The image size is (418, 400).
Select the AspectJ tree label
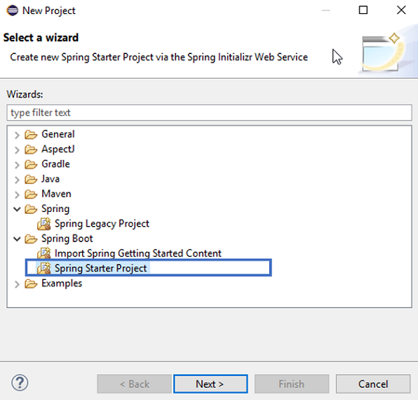coord(58,149)
